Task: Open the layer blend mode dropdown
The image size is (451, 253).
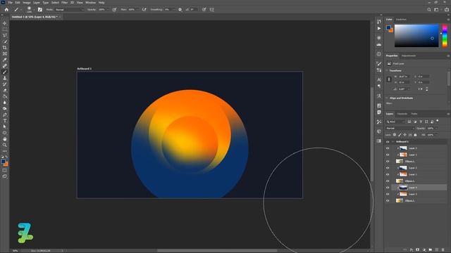Action: pos(400,128)
